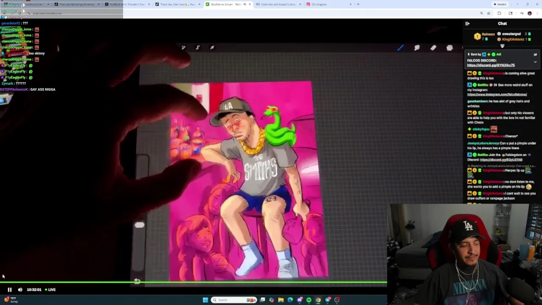
Task: Open the instagram.com/falcofalcrow link in chat
Action: pyautogui.click(x=497, y=94)
